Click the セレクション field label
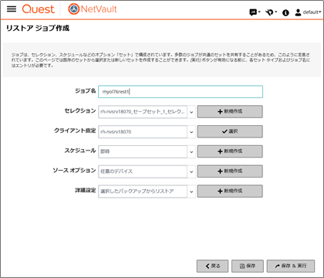 (x=80, y=110)
